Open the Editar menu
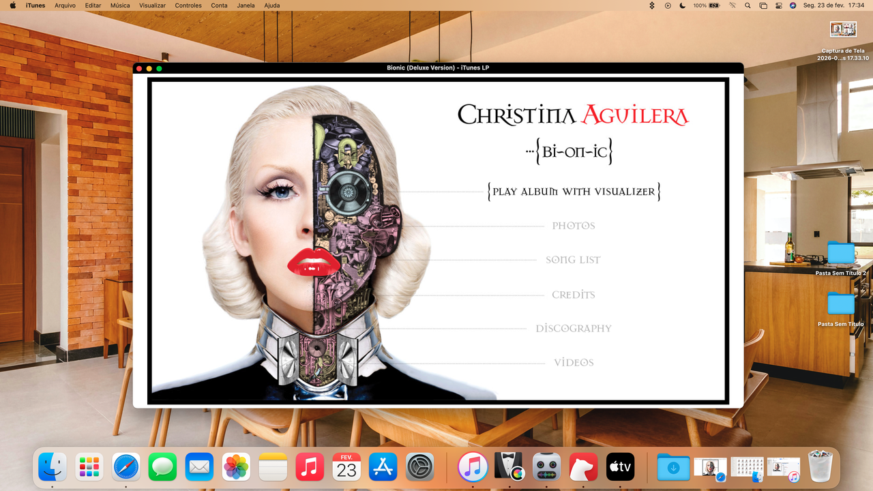This screenshot has height=491, width=873. pyautogui.click(x=93, y=5)
